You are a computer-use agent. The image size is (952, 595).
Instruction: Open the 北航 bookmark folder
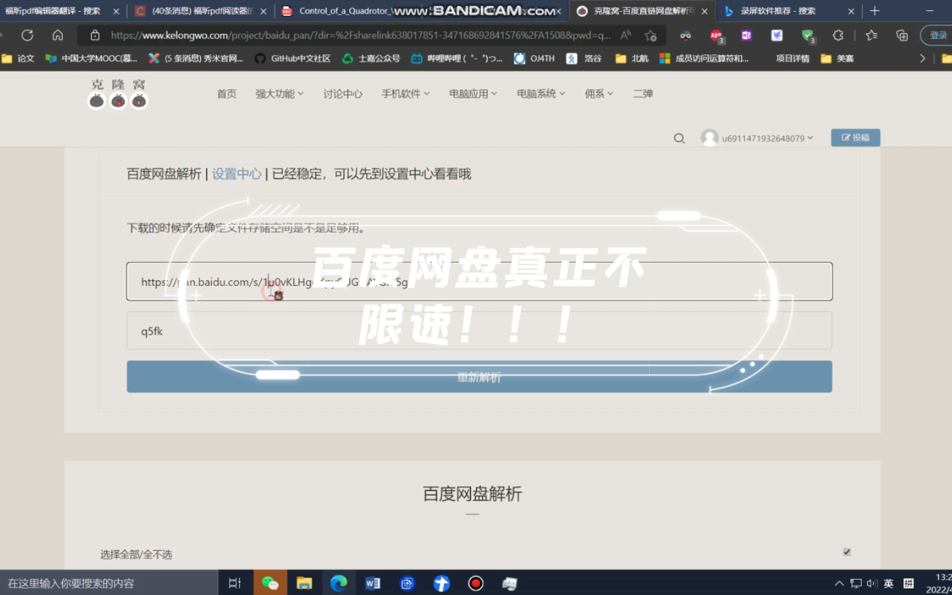[632, 58]
